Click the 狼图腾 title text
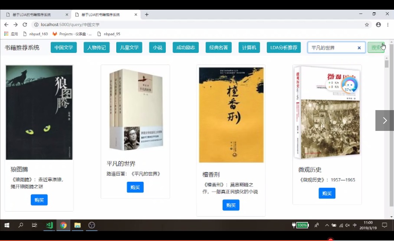 [x=19, y=169]
